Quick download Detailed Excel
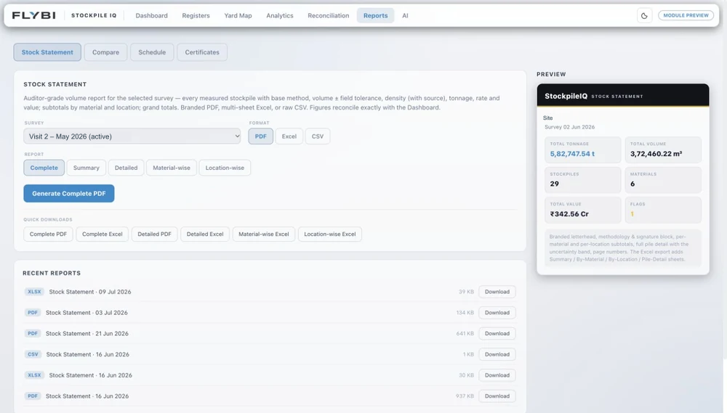This screenshot has height=413, width=727. click(205, 234)
